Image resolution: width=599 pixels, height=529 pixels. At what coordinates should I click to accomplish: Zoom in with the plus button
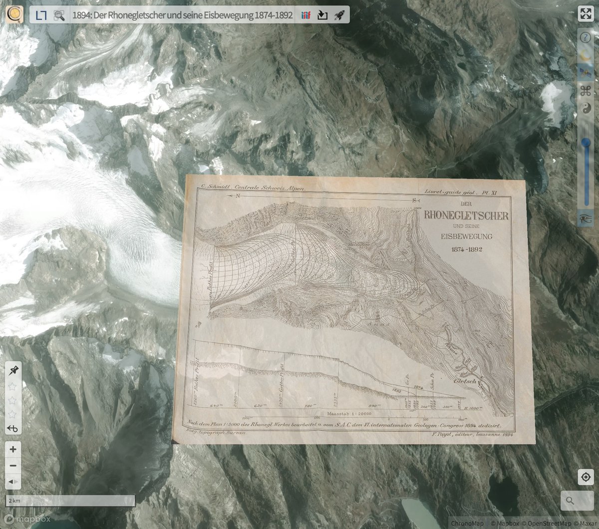point(13,449)
